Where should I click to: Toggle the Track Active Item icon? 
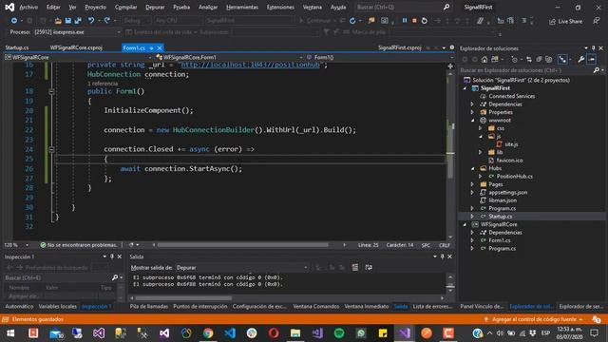coord(562,59)
